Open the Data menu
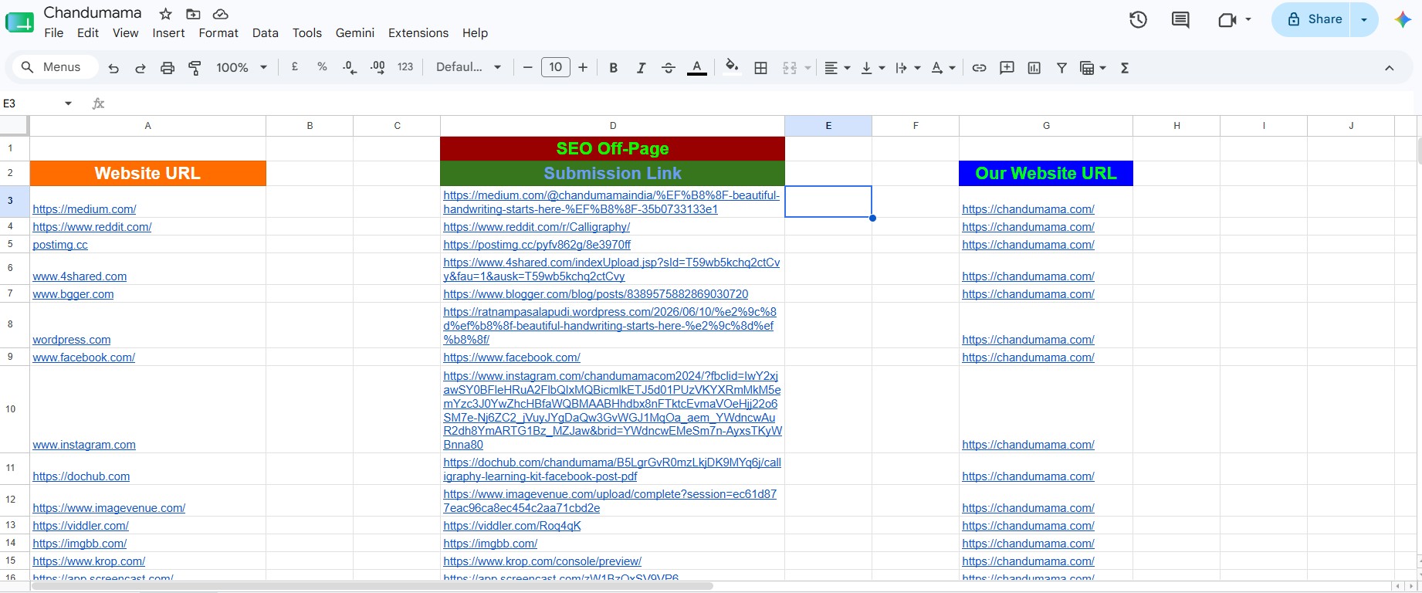1422x593 pixels. [x=265, y=33]
